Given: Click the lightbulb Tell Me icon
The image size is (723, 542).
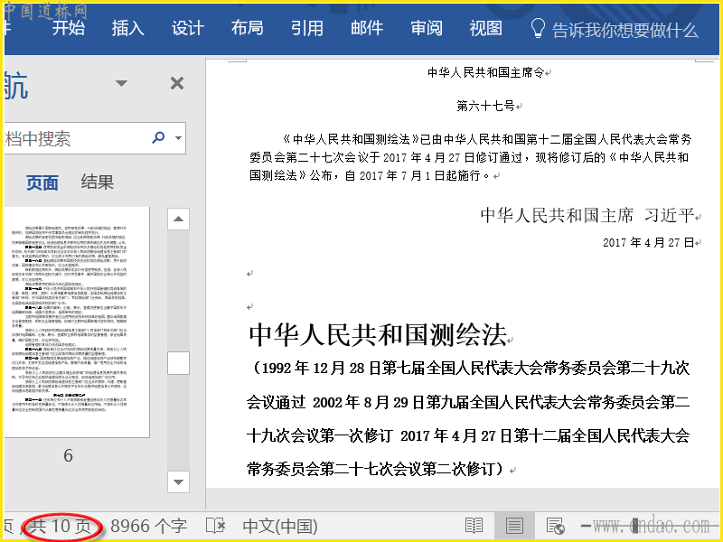Looking at the screenshot, I should (x=538, y=29).
